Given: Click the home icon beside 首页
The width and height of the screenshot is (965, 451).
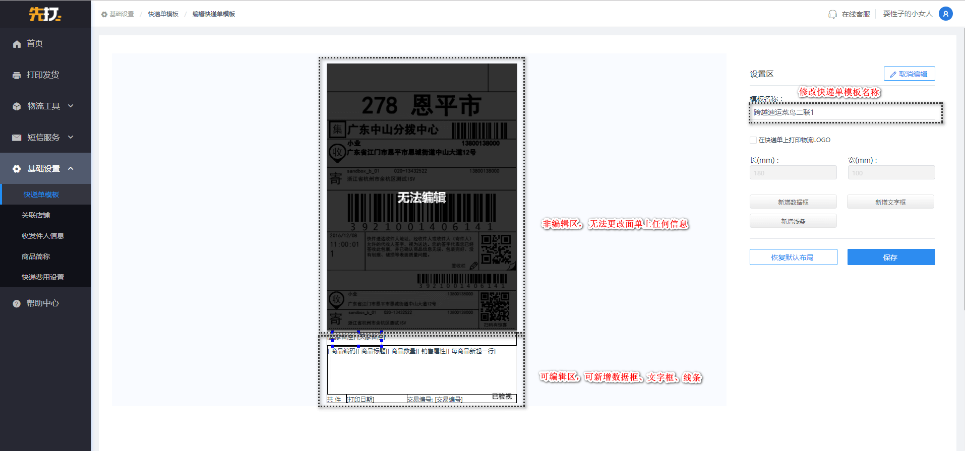Looking at the screenshot, I should 17,44.
